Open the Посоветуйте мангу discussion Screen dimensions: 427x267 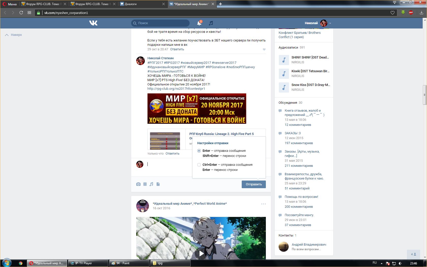click(x=299, y=215)
